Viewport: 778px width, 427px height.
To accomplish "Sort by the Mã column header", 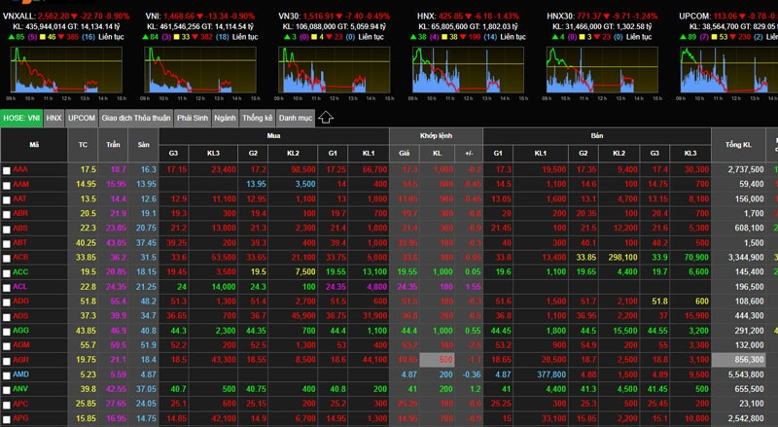I will [x=34, y=145].
